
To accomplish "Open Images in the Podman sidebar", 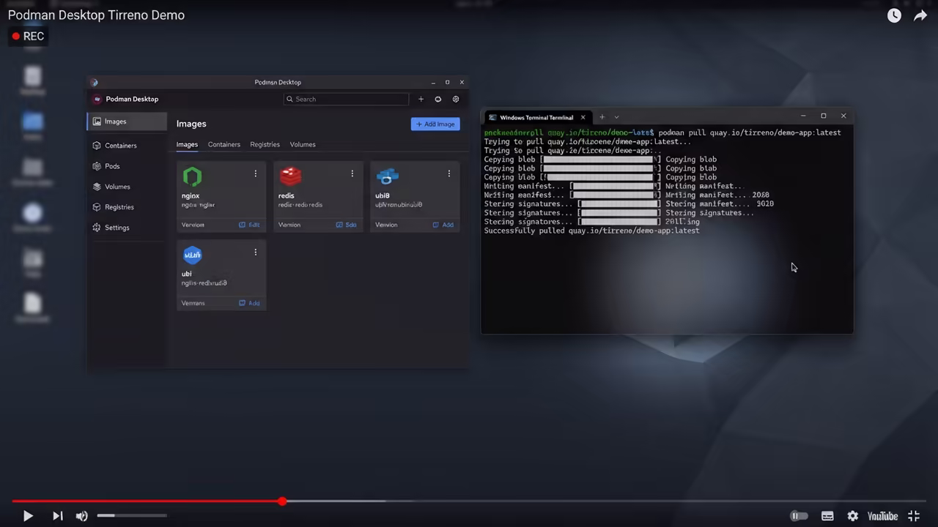I will (127, 122).
